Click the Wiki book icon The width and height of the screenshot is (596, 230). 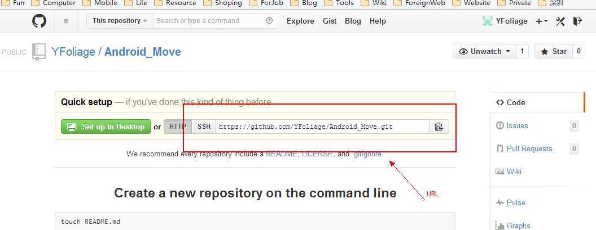(x=500, y=172)
